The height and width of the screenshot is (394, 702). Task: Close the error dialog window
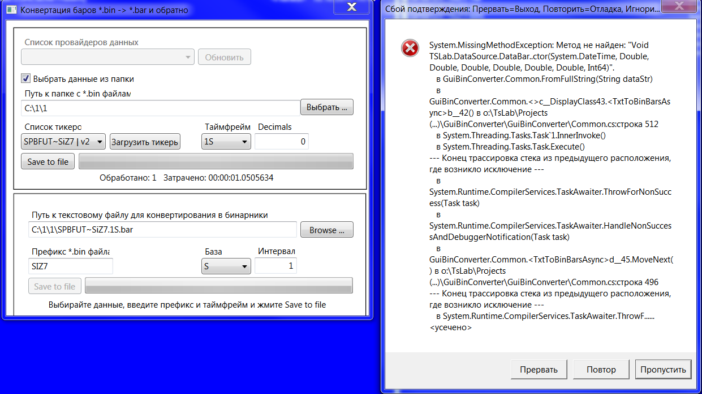click(679, 6)
